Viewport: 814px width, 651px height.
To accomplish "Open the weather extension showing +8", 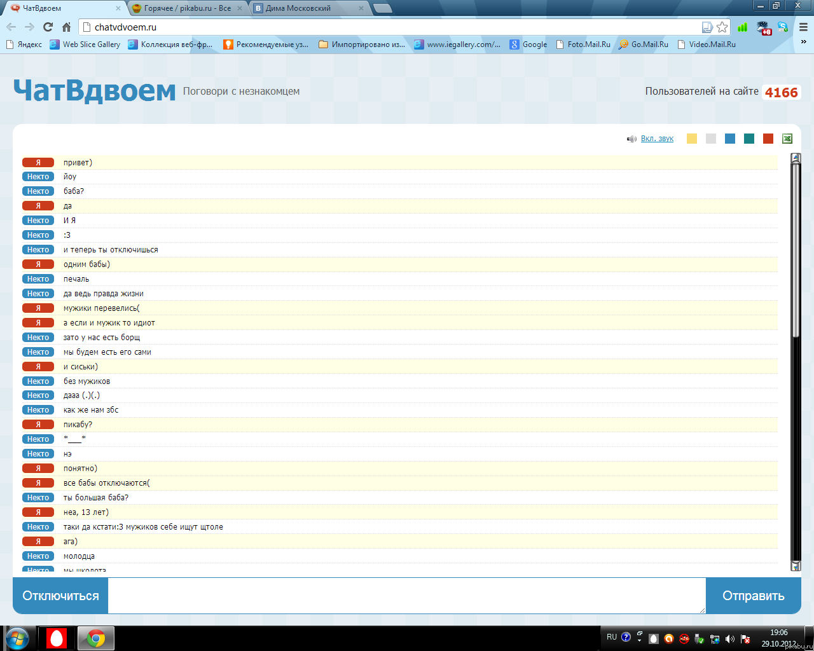I will coord(764,27).
